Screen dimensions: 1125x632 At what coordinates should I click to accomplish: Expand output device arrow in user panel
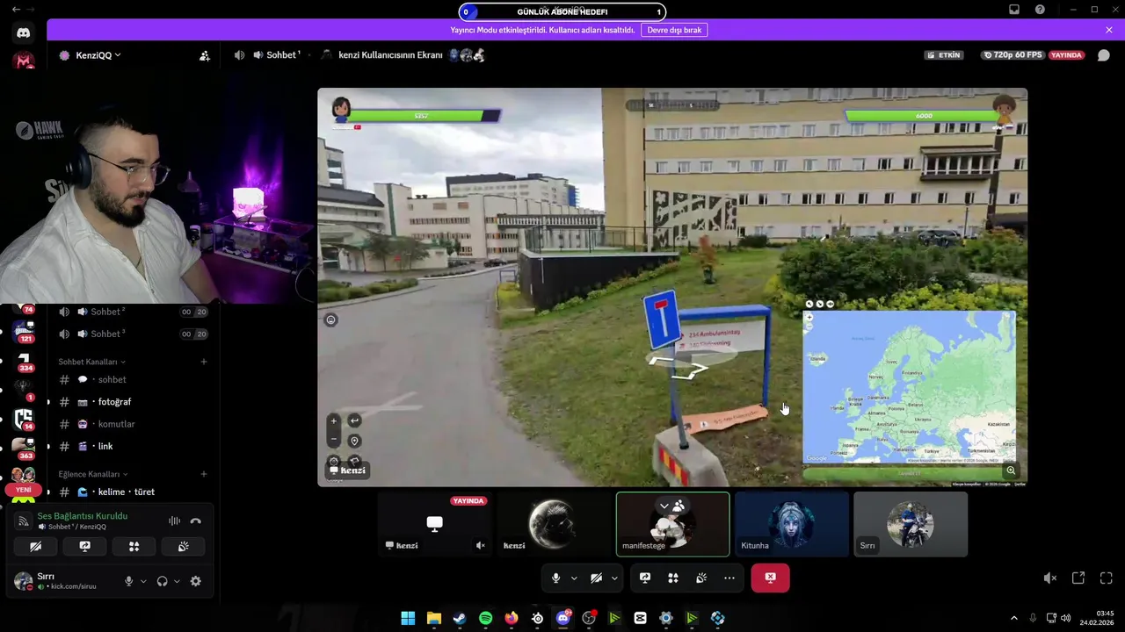(177, 581)
